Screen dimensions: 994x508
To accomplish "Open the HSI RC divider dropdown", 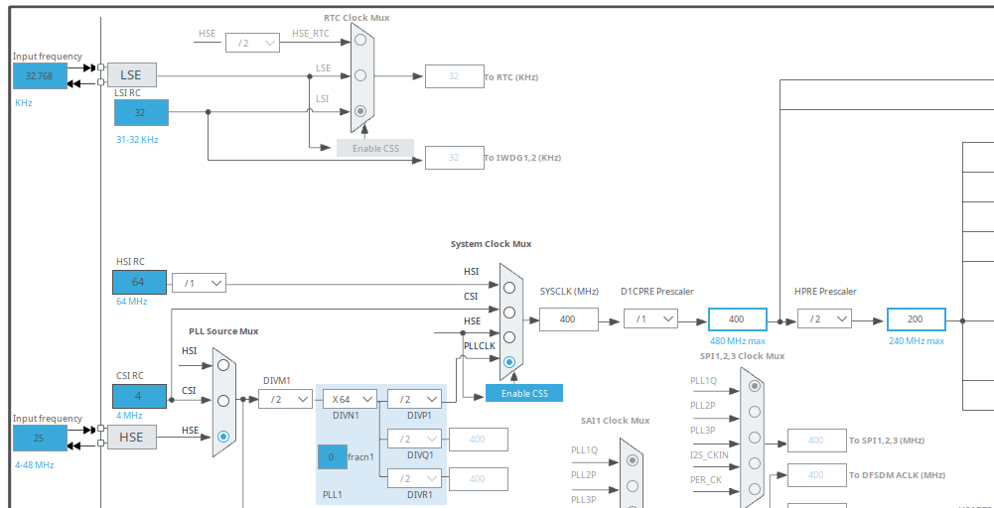I will [199, 283].
